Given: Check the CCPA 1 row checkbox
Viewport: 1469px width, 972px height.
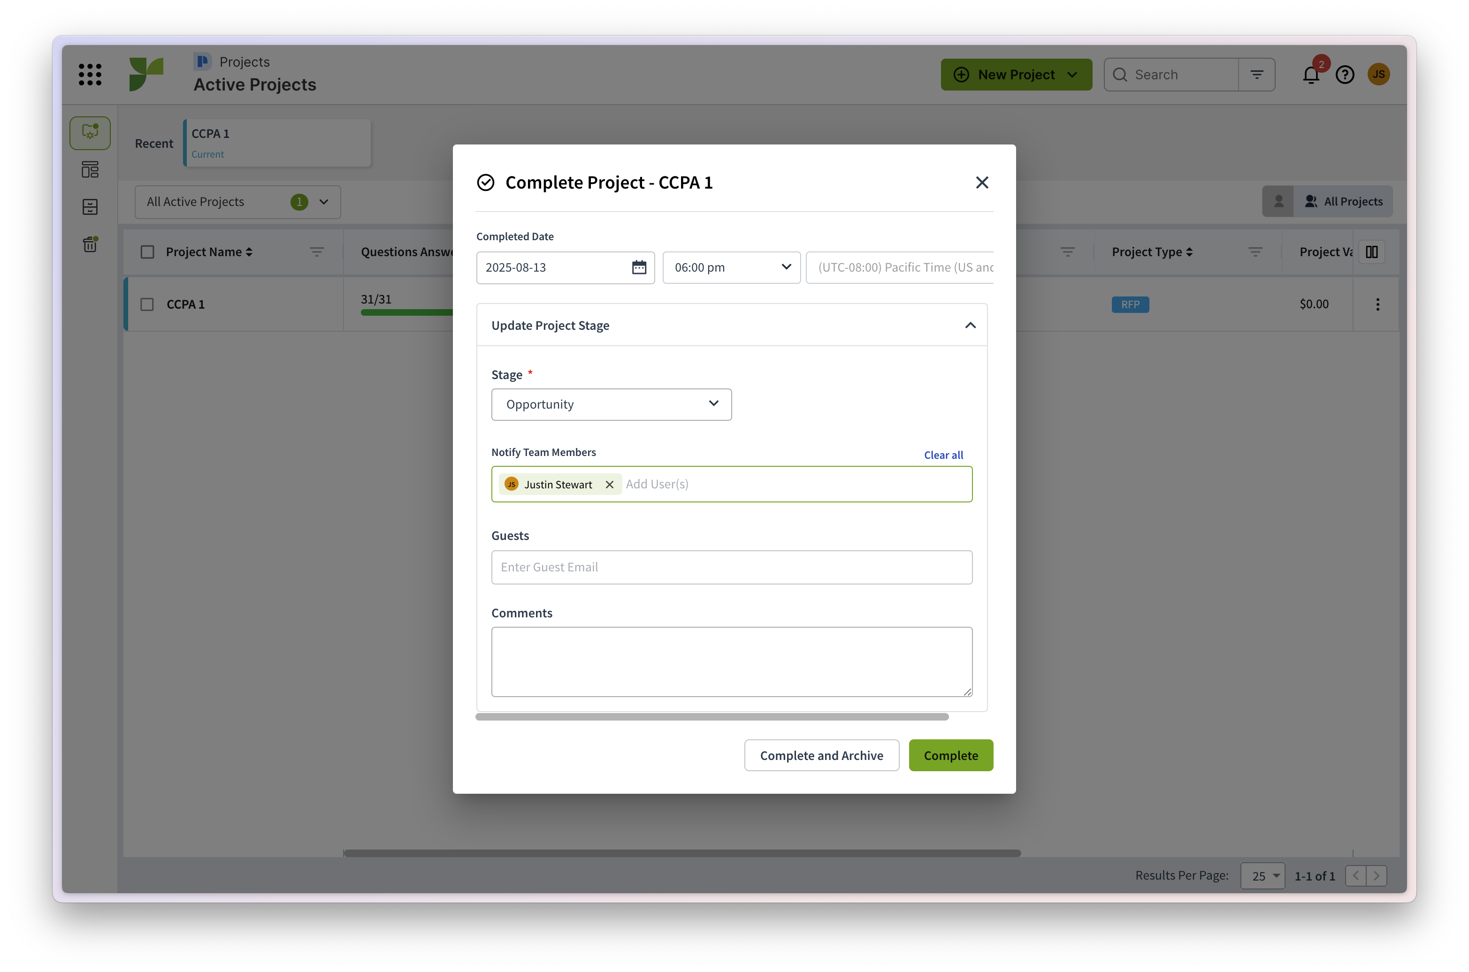Looking at the screenshot, I should click(x=147, y=304).
